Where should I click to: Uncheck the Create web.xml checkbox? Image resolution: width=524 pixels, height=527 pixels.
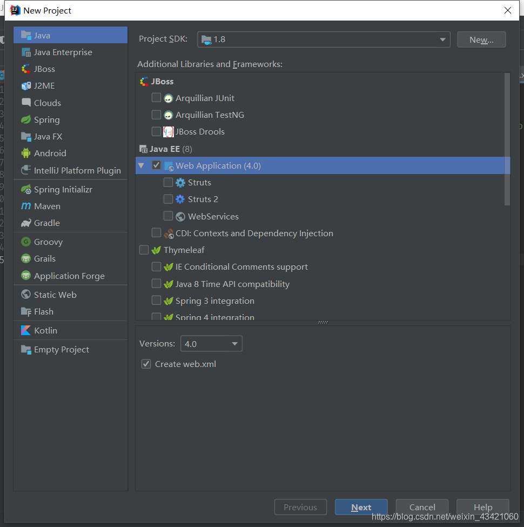(146, 364)
